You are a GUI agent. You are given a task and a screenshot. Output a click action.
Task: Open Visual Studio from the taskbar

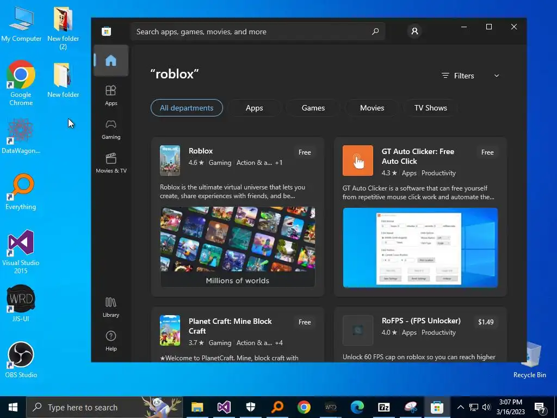[x=224, y=407]
